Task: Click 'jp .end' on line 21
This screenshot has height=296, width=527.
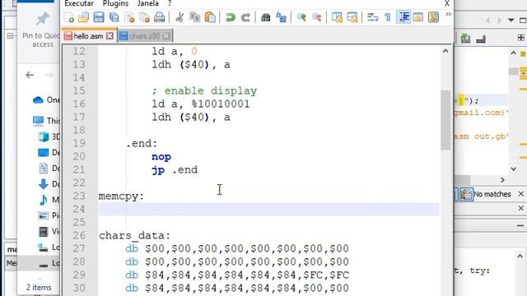Action: click(x=175, y=170)
